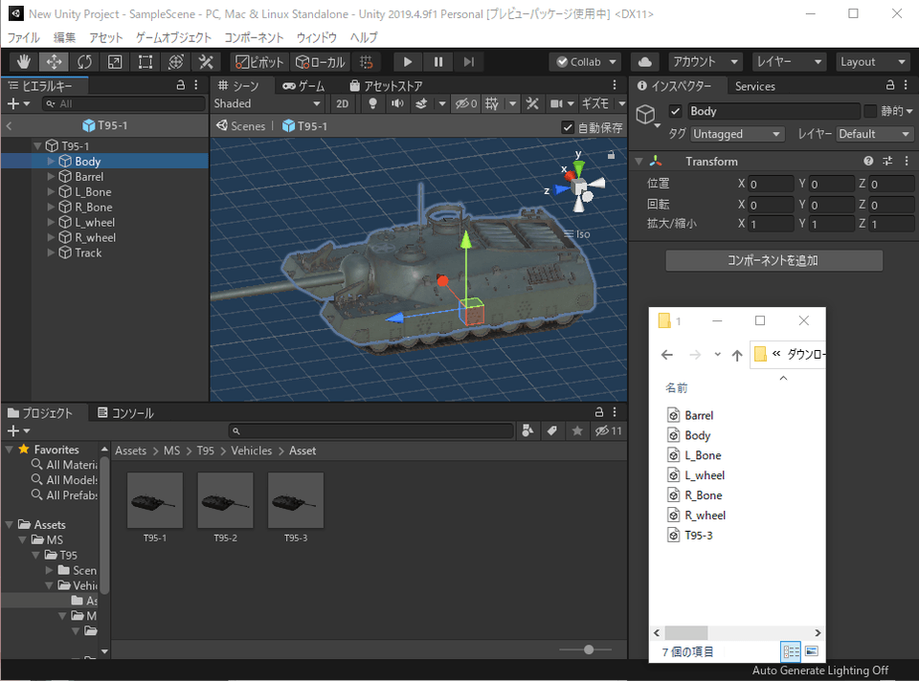Viewport: 919px width, 681px height.
Task: Toggle Local handle rotation
Action: 321,61
